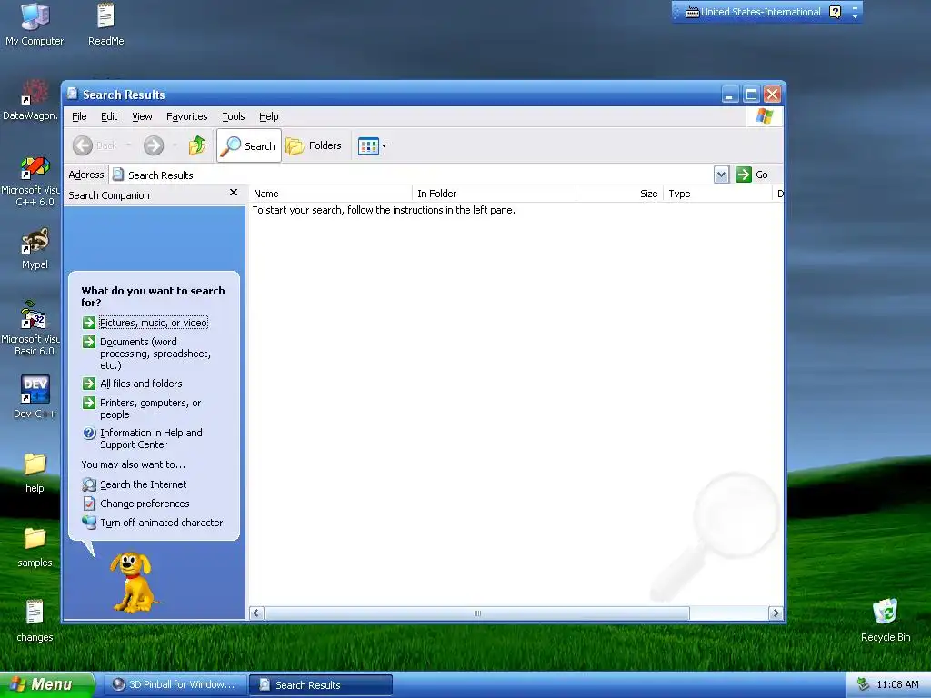The width and height of the screenshot is (931, 698).
Task: Click United States-International language bar keyboard icon
Action: coord(692,12)
